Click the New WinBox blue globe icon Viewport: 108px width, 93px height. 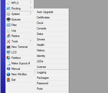8,74
